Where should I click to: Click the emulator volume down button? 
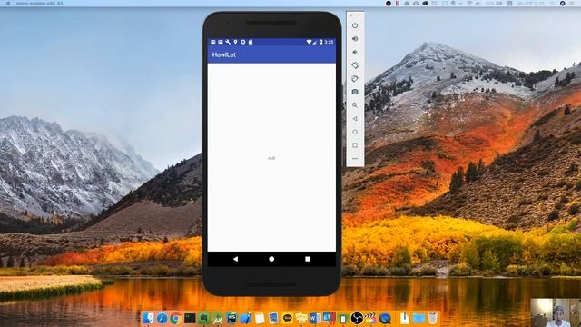[x=355, y=53]
